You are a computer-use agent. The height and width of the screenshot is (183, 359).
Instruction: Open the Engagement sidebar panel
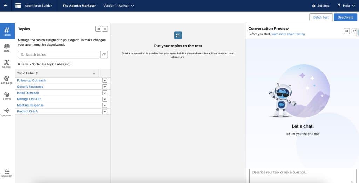pyautogui.click(x=7, y=112)
